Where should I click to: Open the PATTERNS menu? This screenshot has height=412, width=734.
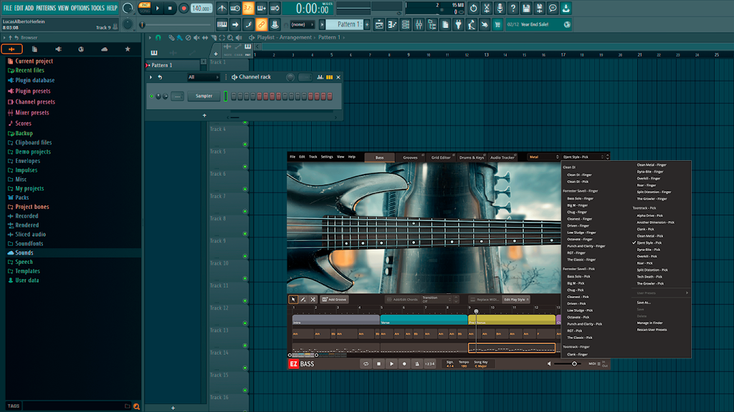pos(46,8)
